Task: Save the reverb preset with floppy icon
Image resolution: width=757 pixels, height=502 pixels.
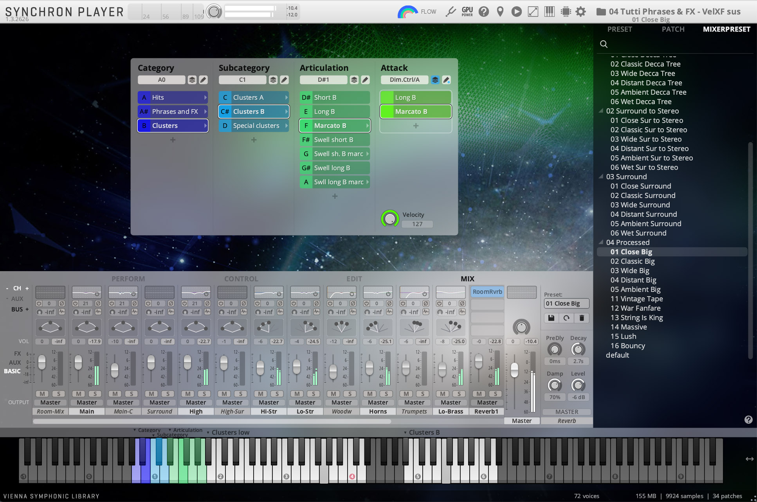Action: point(551,318)
